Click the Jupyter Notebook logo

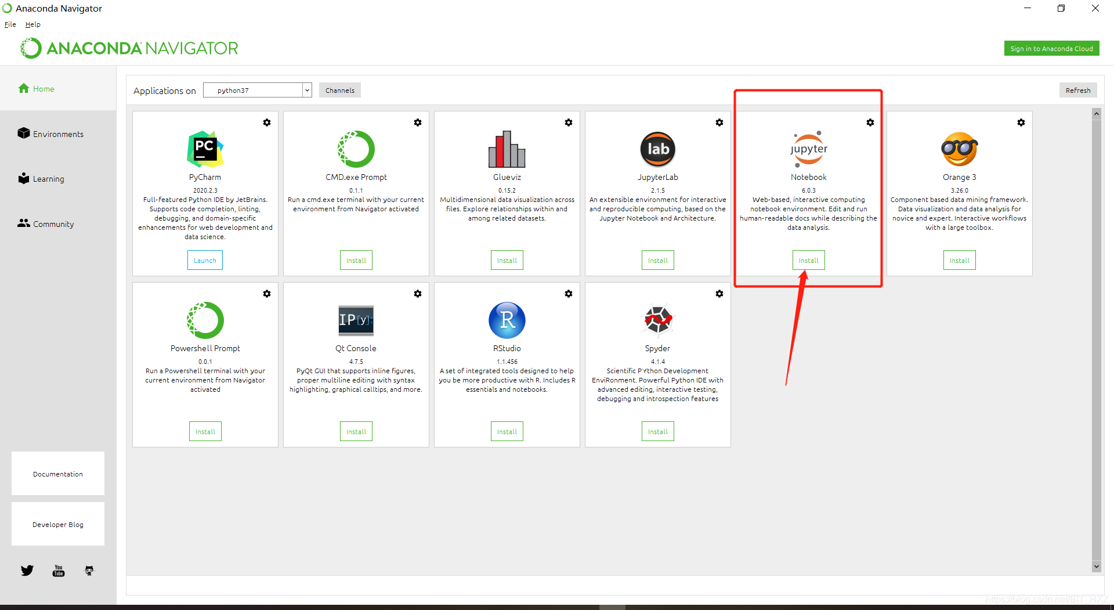tap(809, 149)
